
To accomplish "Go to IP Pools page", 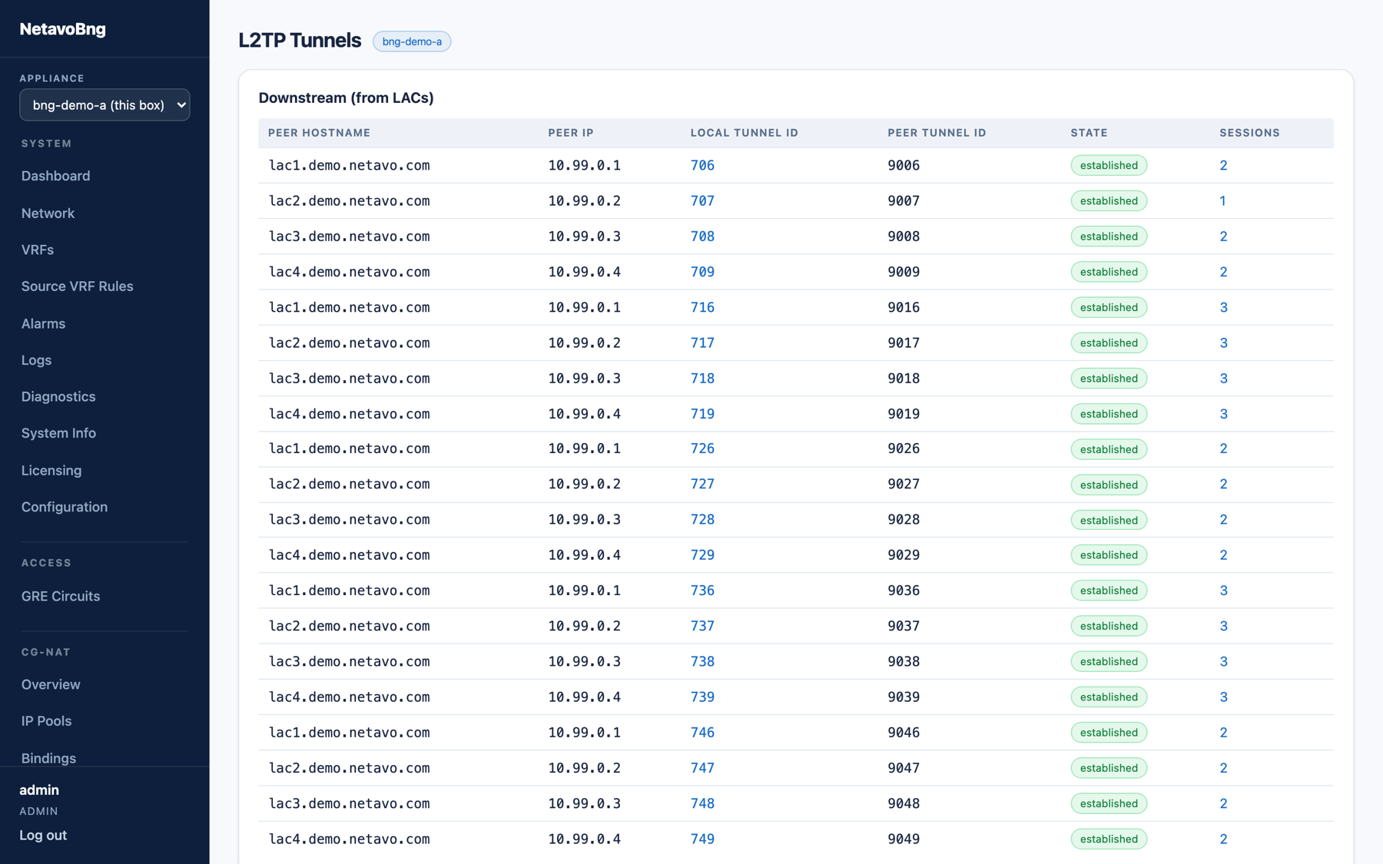I will (x=46, y=721).
